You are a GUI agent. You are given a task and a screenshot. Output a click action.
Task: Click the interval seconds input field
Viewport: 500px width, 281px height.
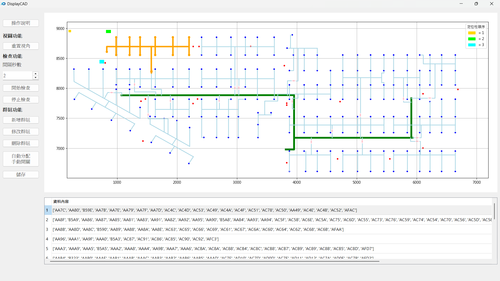pyautogui.click(x=17, y=76)
